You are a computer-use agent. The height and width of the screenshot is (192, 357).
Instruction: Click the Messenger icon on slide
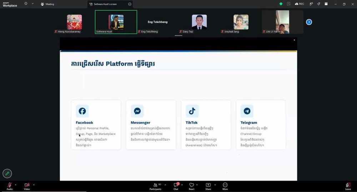pyautogui.click(x=137, y=111)
